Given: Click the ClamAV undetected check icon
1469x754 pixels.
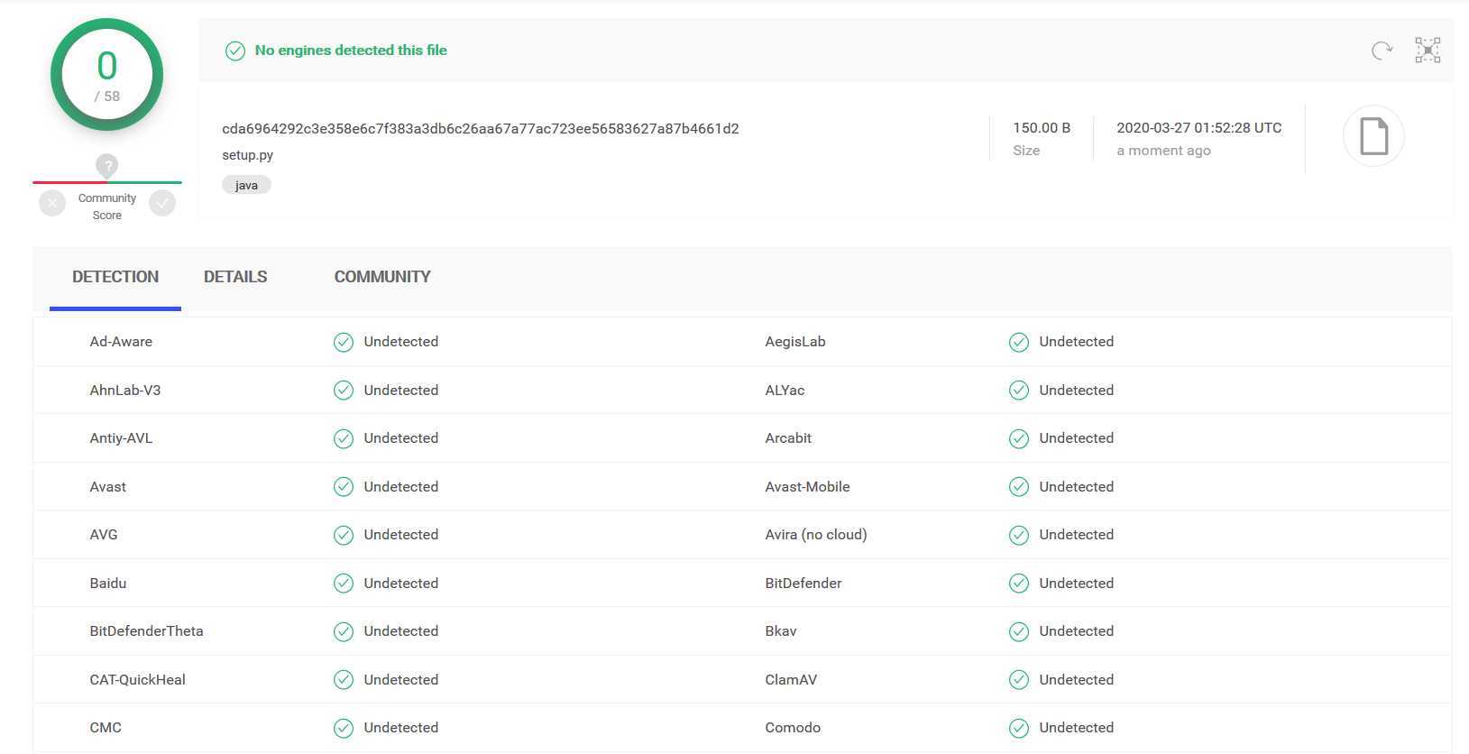Looking at the screenshot, I should click(1019, 680).
